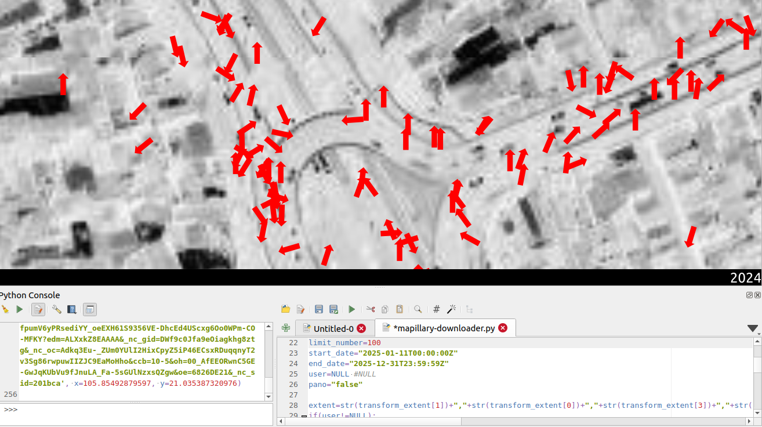Click console output line number 256
Screen dimensions: 762x427
tap(9, 394)
